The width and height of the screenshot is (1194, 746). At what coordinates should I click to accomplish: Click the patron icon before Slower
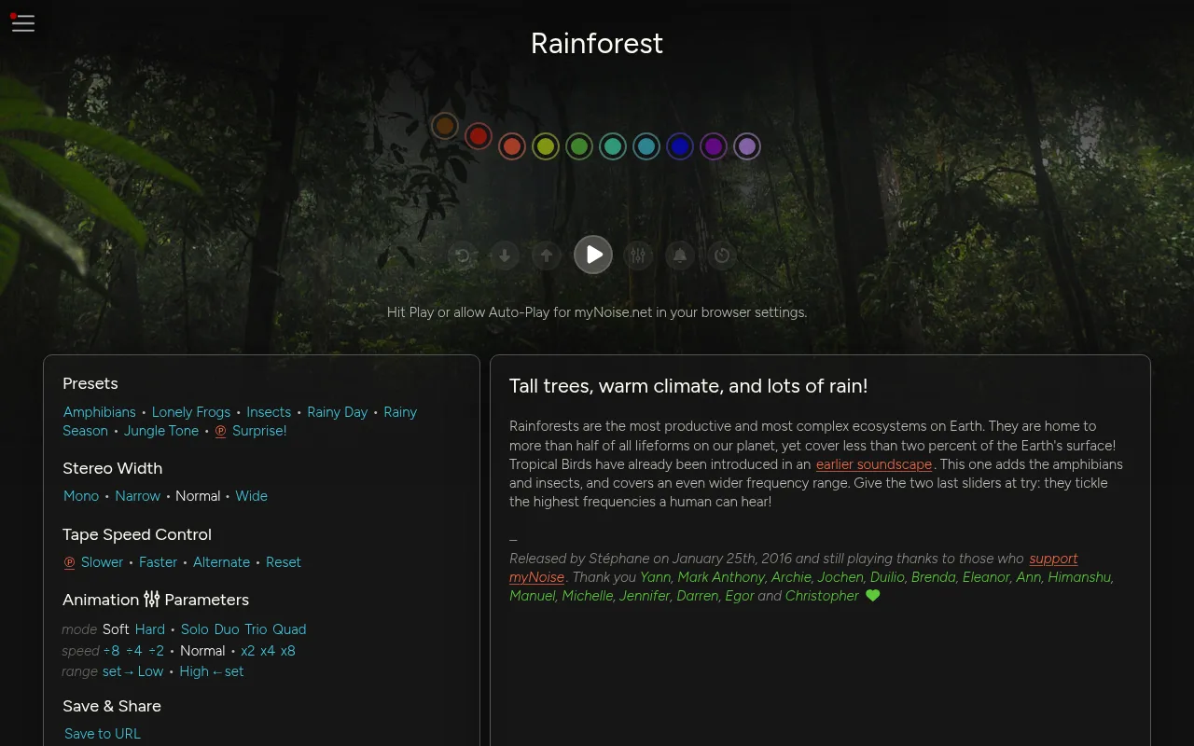[69, 562]
